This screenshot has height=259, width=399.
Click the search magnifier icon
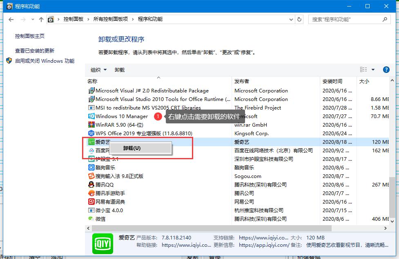coord(385,19)
